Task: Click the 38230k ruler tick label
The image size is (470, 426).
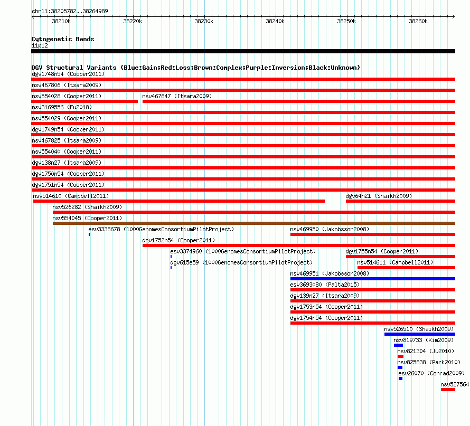Action: click(204, 21)
